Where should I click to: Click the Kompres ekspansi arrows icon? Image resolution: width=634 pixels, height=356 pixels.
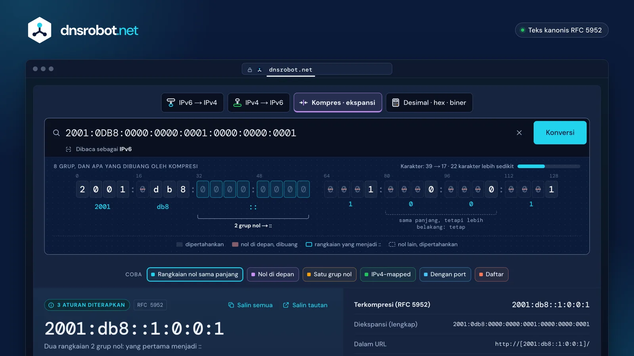click(x=304, y=102)
